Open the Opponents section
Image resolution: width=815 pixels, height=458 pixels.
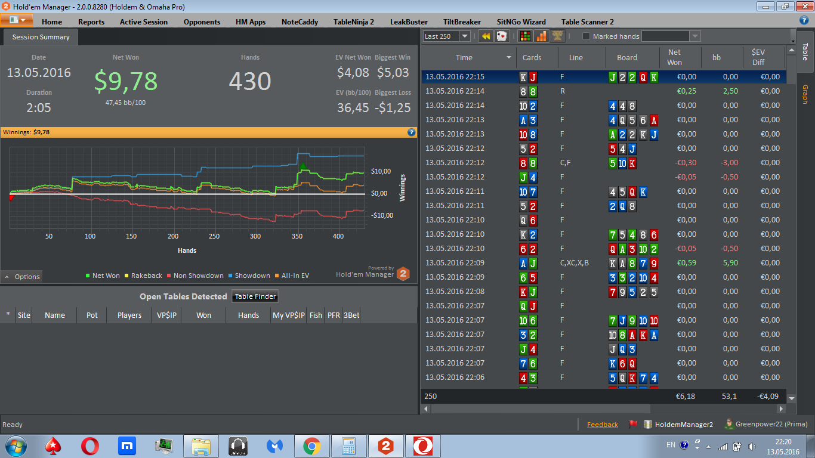pos(202,22)
